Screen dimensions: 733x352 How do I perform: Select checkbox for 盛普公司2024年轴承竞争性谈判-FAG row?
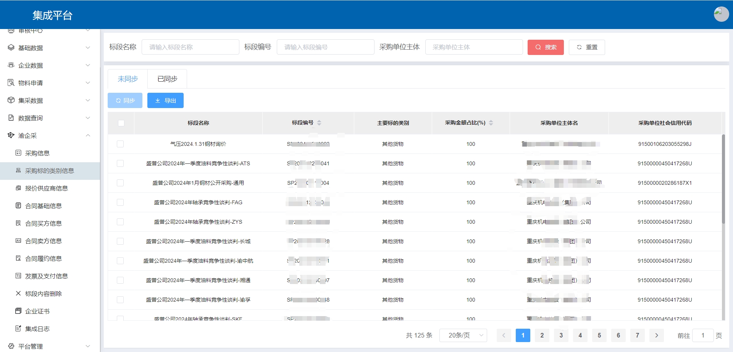pos(120,202)
